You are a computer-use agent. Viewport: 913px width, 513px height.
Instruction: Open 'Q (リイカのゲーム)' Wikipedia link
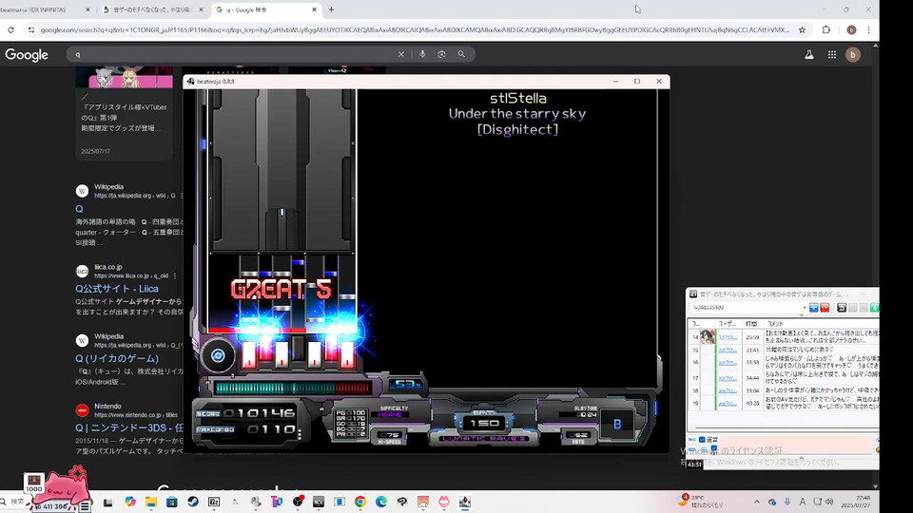(116, 358)
